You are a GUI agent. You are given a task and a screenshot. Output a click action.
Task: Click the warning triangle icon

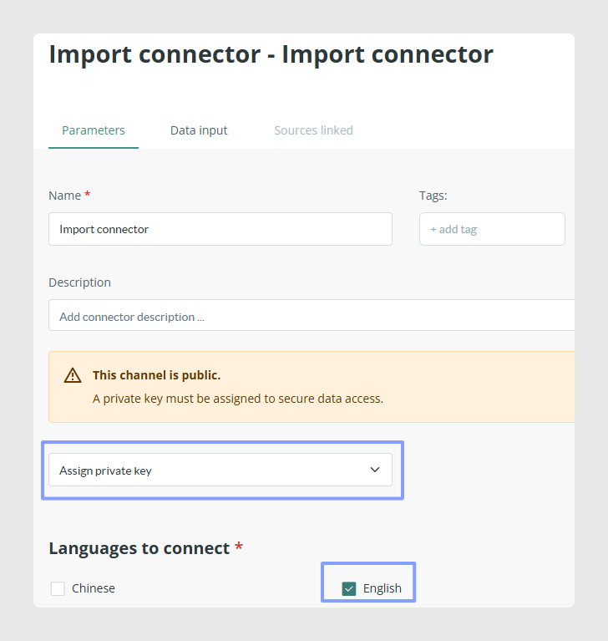(x=73, y=375)
